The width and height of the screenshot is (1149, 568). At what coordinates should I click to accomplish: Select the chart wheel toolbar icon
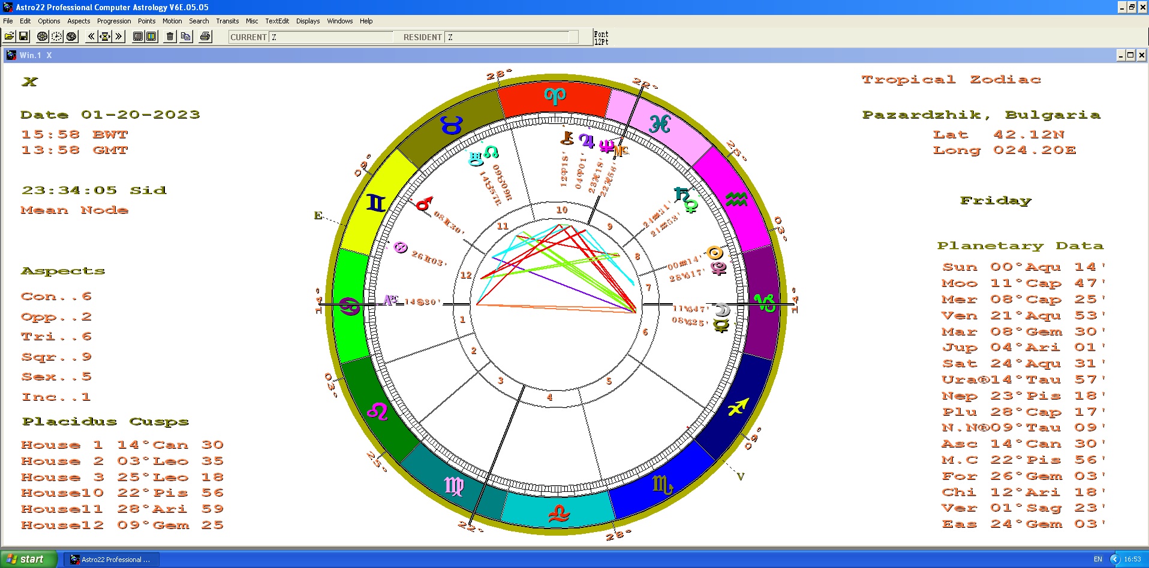42,37
